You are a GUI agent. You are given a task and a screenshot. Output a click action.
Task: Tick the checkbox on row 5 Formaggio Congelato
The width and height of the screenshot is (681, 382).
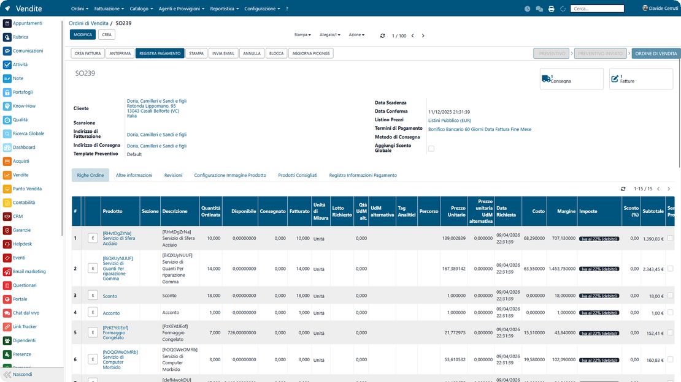(x=670, y=333)
